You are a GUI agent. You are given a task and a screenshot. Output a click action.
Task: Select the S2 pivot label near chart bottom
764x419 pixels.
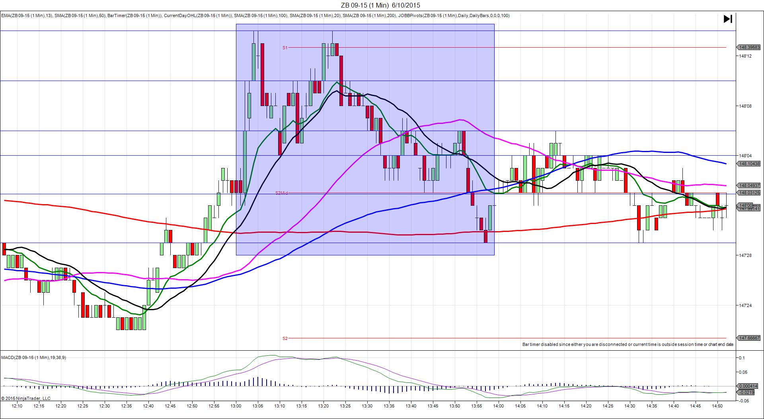click(285, 338)
